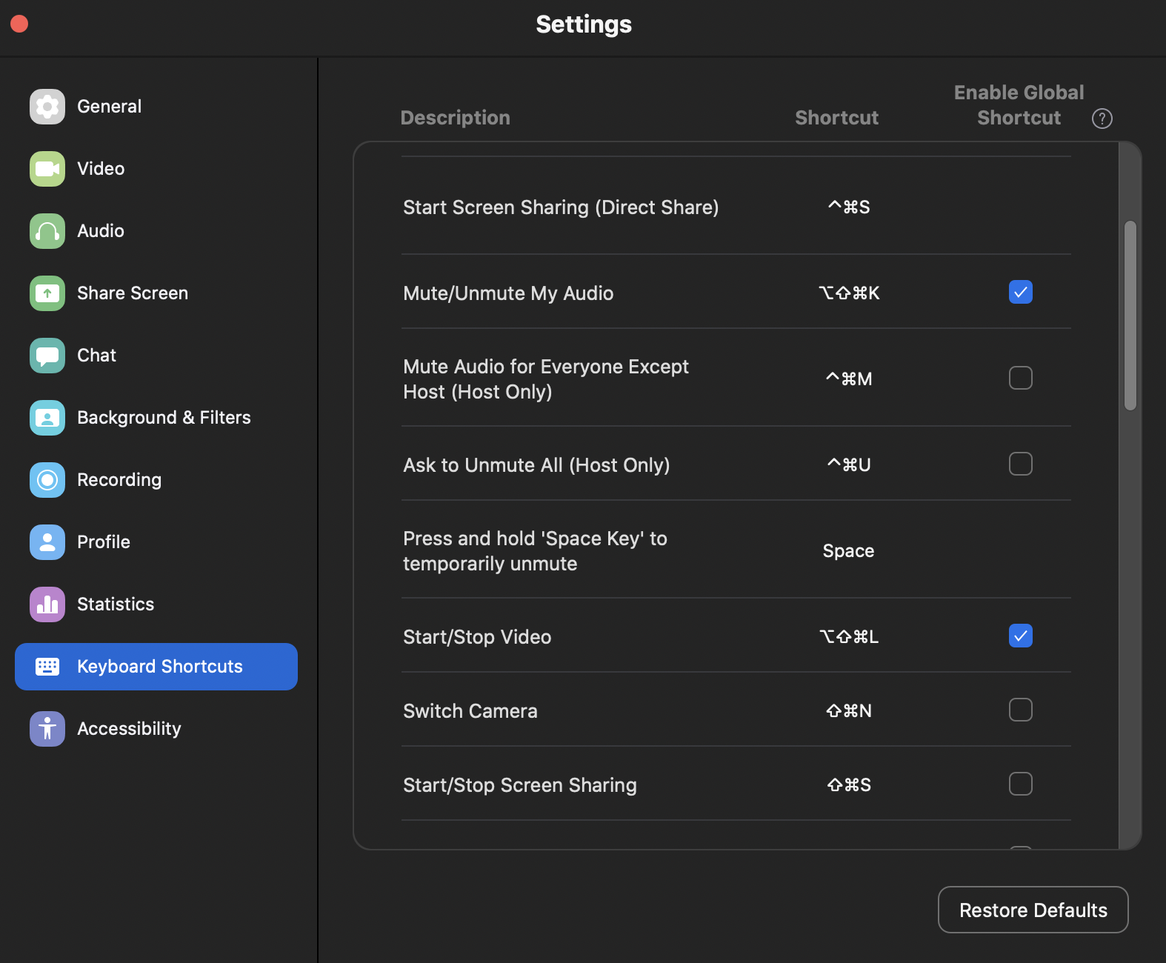Open Share Screen settings icon

(47, 293)
